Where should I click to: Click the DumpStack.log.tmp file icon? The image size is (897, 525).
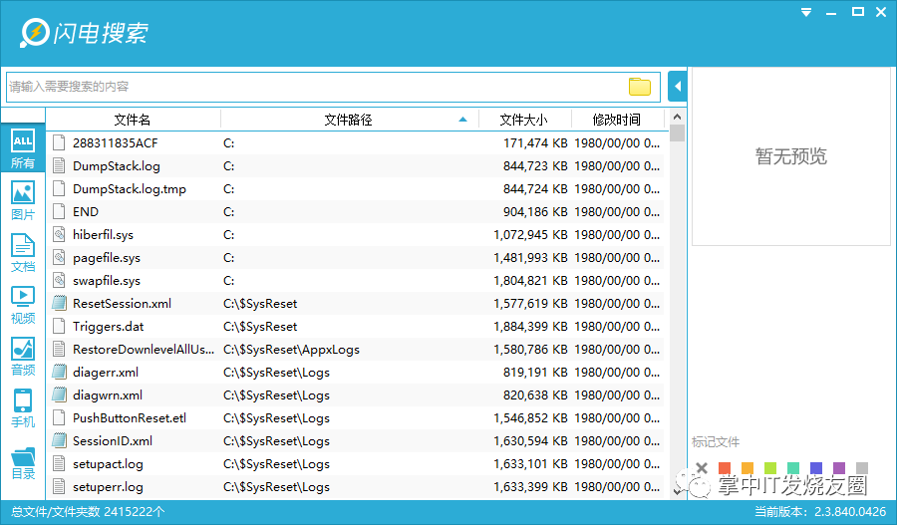click(59, 188)
